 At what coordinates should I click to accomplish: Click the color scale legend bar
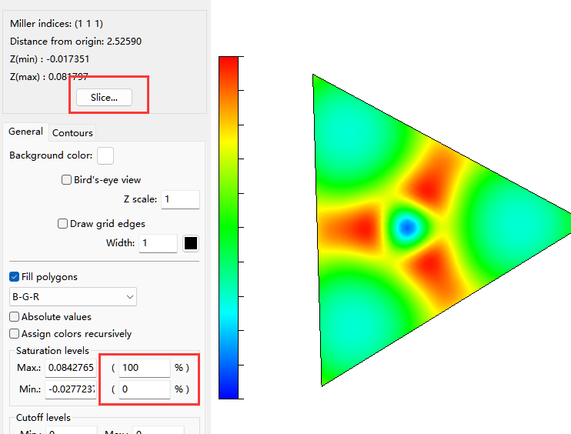(229, 228)
